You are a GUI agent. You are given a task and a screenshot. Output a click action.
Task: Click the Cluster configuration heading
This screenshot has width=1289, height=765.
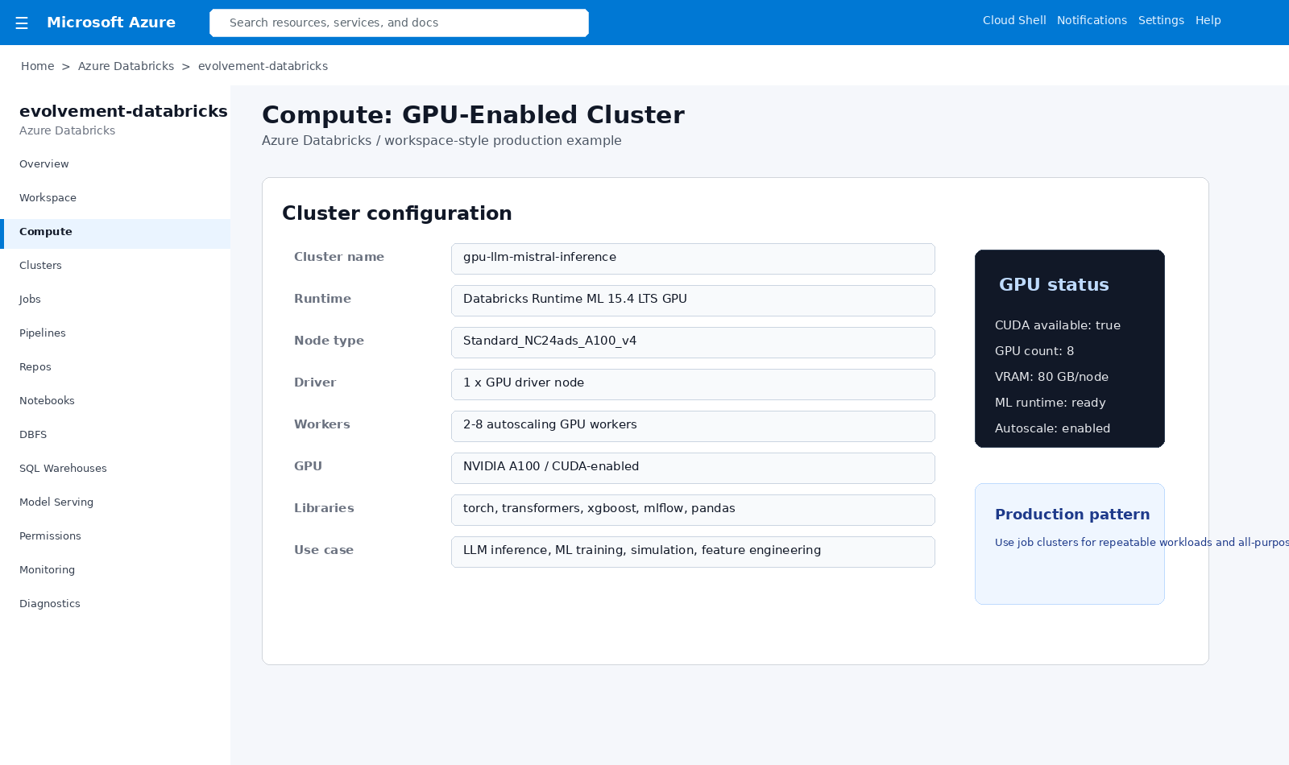click(397, 213)
